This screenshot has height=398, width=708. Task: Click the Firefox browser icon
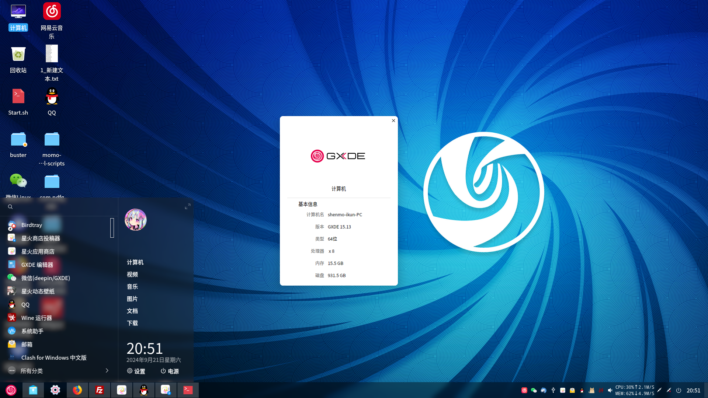(77, 390)
